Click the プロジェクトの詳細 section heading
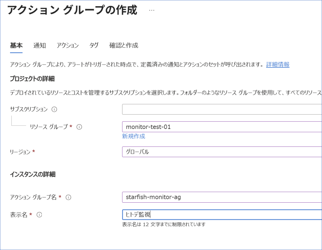Screen dimensions: 322x250 32,79
